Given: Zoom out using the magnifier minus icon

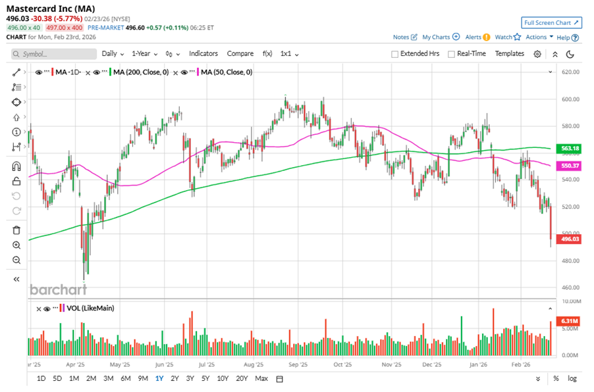Looking at the screenshot, I should 16,260.
